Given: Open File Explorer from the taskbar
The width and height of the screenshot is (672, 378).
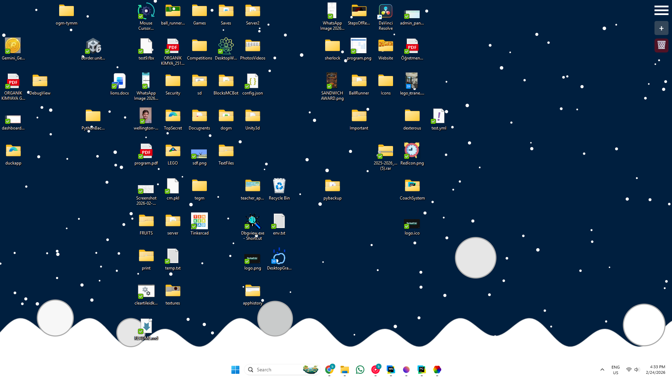Looking at the screenshot, I should click(x=344, y=370).
